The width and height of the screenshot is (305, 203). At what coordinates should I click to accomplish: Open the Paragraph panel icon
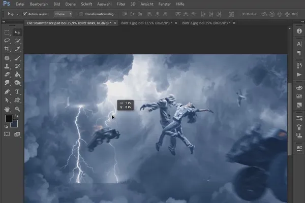tap(298, 53)
